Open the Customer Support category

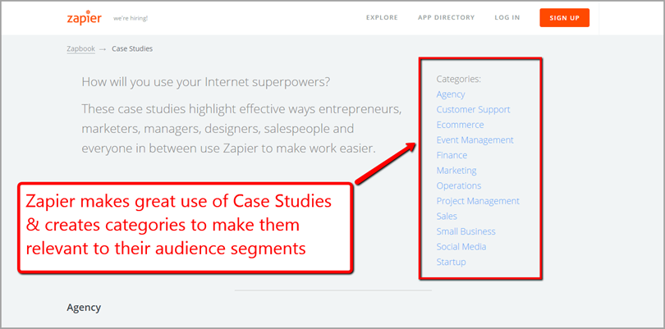click(474, 109)
